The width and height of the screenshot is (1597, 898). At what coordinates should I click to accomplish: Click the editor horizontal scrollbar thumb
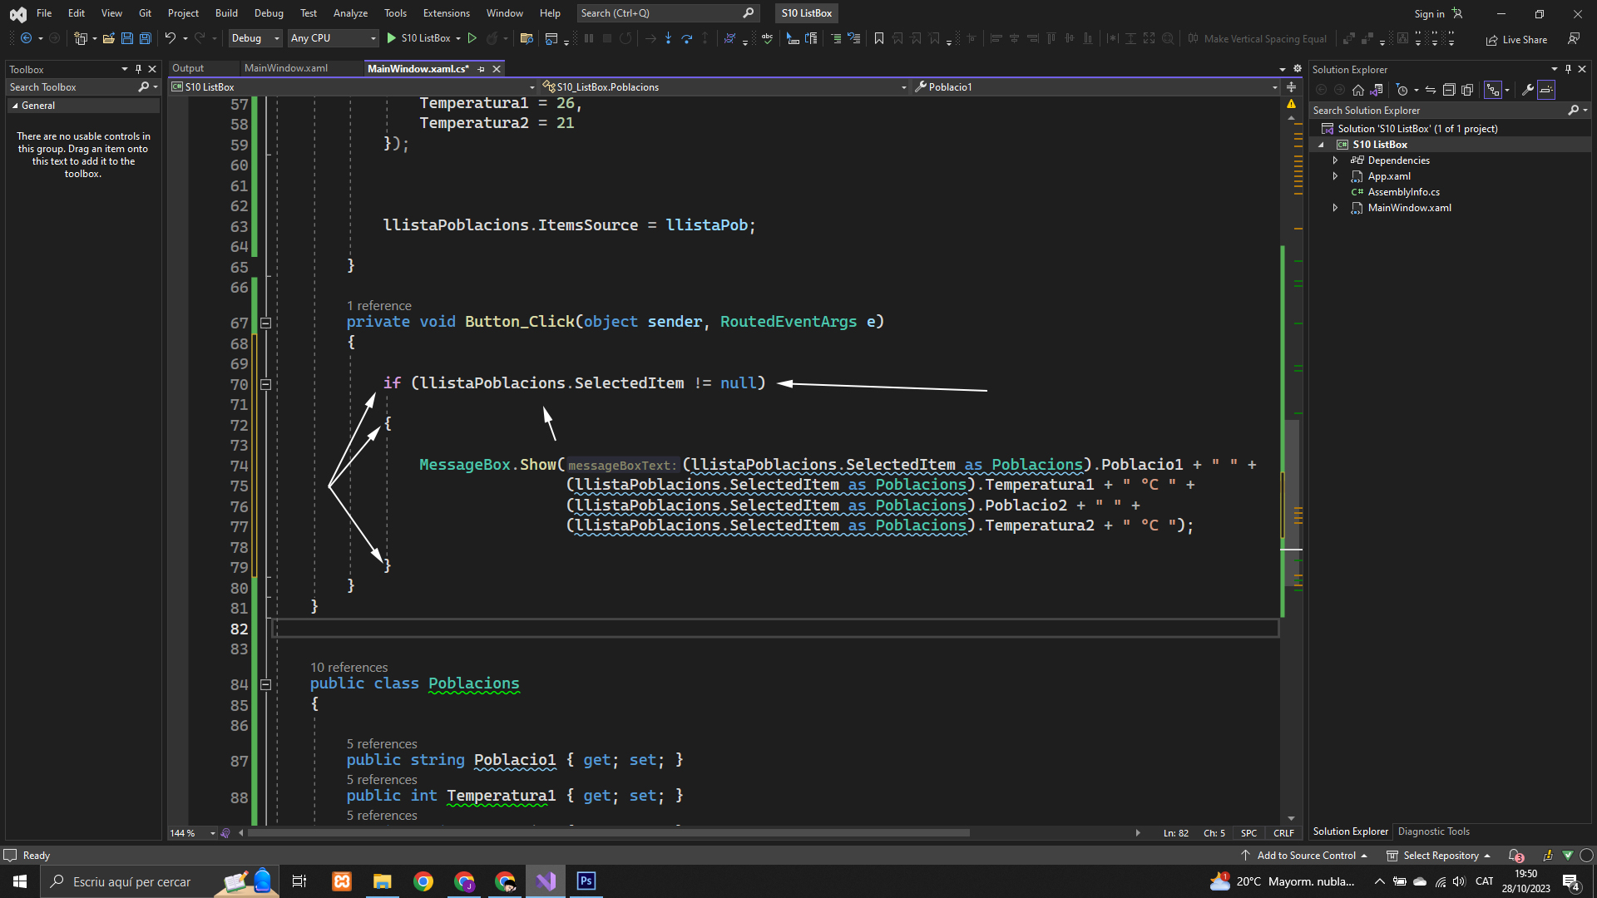(x=607, y=832)
